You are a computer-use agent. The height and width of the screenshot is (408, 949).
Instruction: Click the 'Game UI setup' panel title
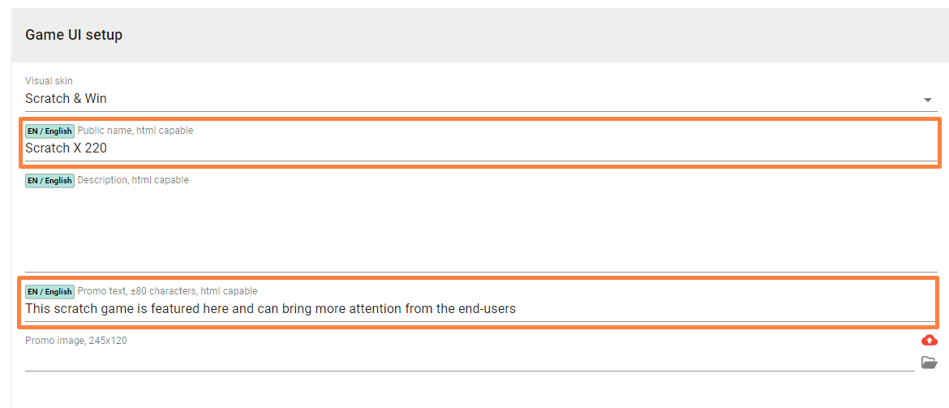(x=74, y=35)
